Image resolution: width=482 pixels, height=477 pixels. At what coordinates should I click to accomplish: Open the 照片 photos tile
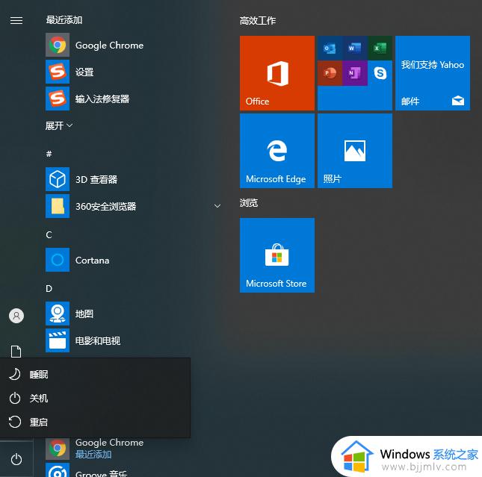(355, 151)
